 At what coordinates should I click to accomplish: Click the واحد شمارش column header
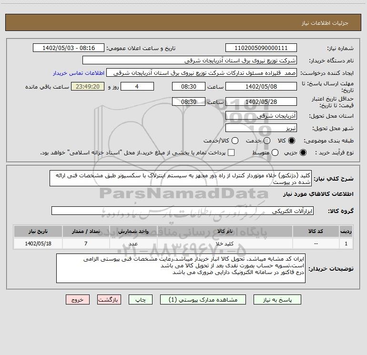click(x=133, y=231)
